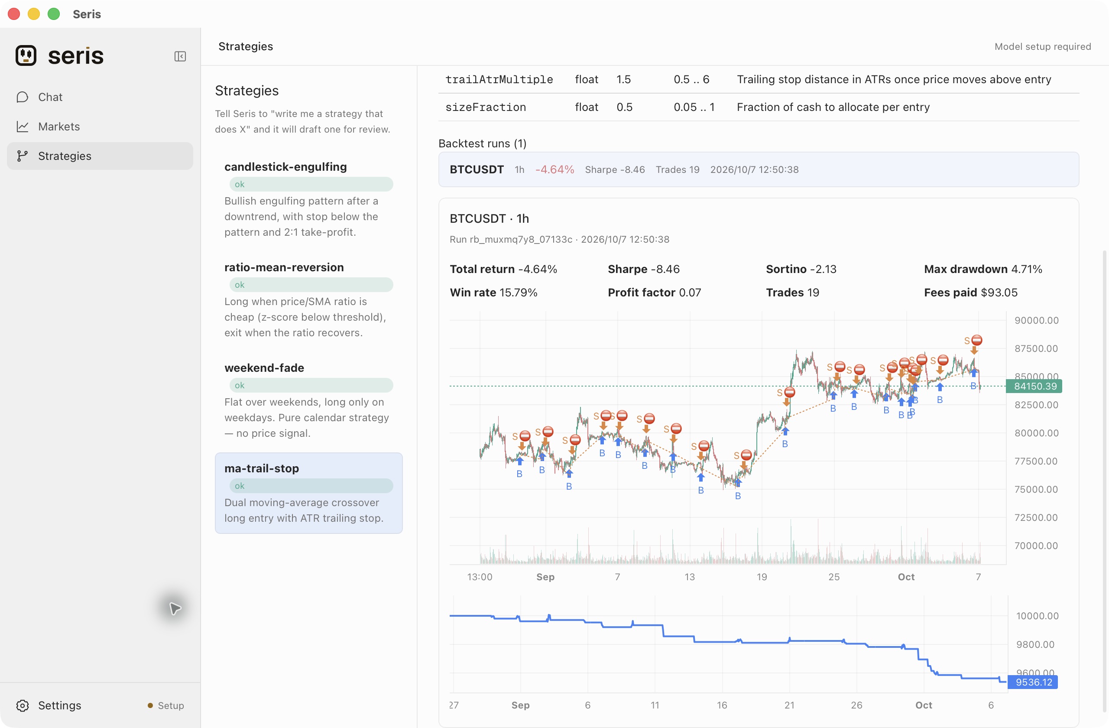This screenshot has height=728, width=1109.
Task: Click the Settings gear icon
Action: pos(23,705)
